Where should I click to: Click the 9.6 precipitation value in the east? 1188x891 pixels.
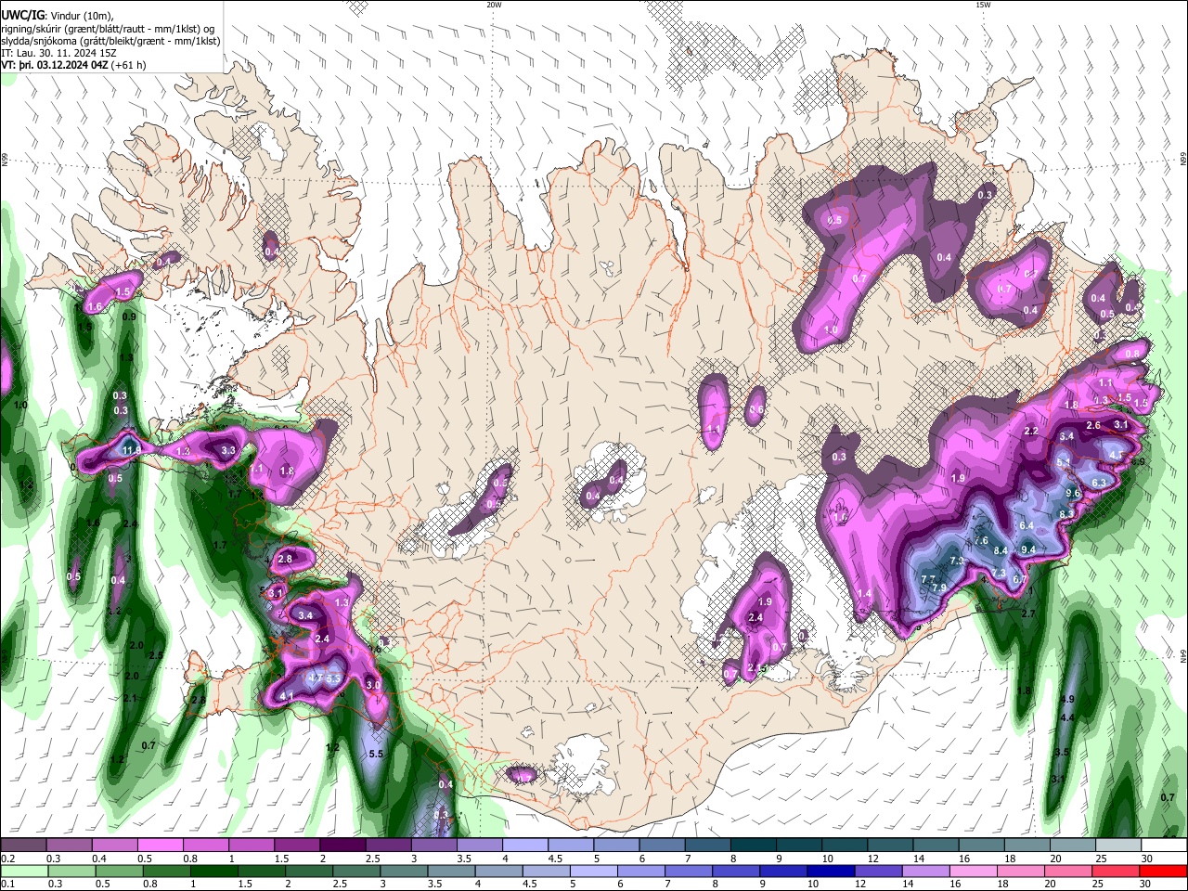coord(1073,494)
